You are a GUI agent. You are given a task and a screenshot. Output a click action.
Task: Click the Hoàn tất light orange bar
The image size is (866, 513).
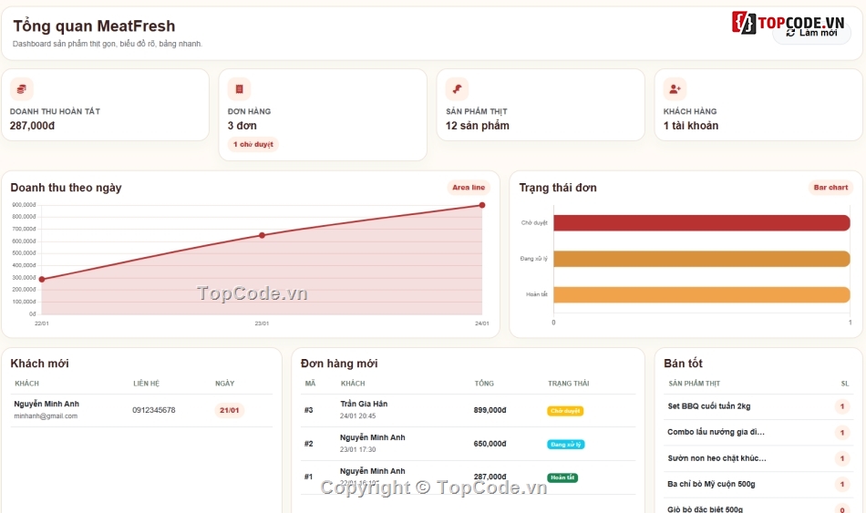coord(701,295)
